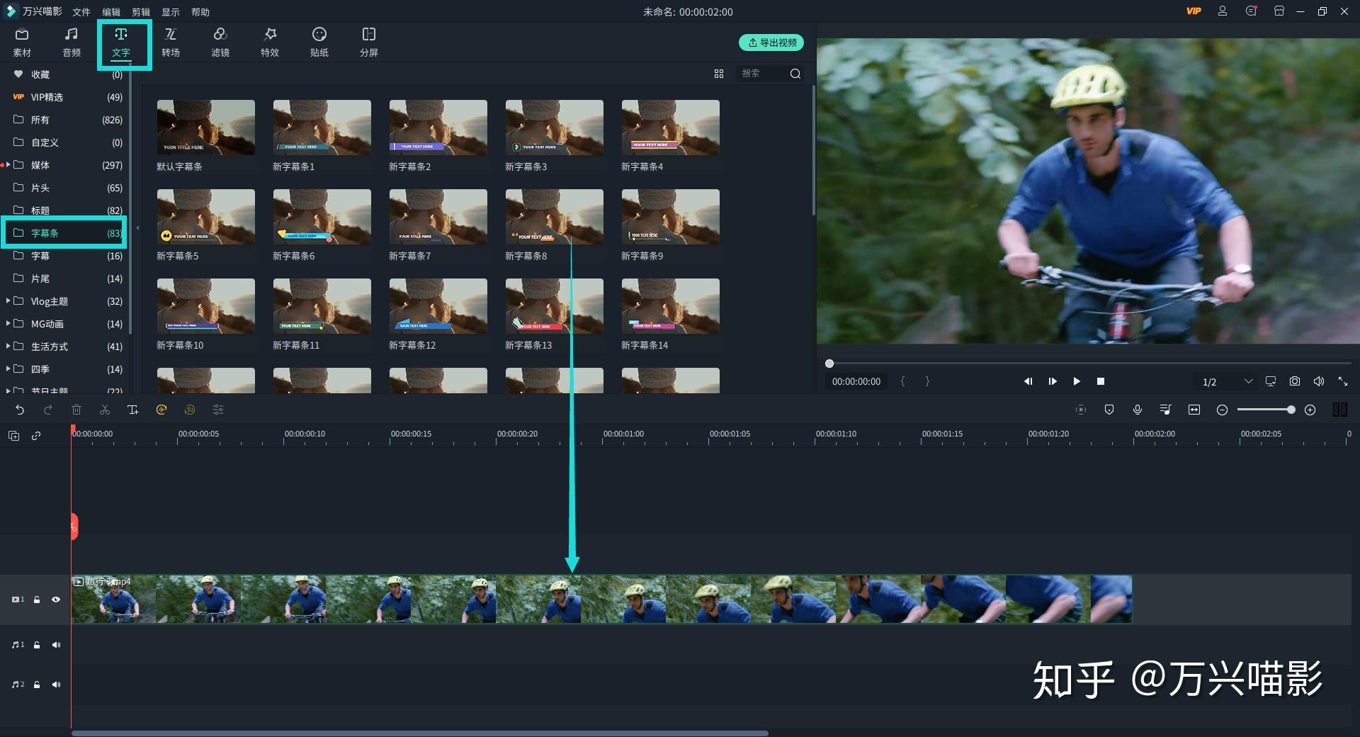
Task: Click the timeline zoom in plus
Action: point(1310,410)
